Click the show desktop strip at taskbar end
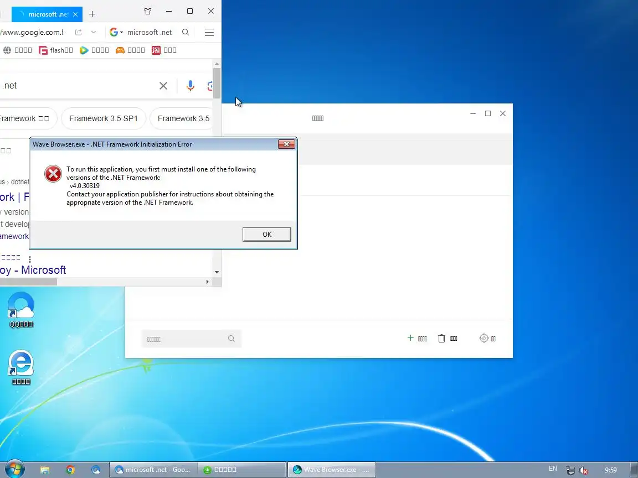The image size is (638, 478). coord(634,470)
